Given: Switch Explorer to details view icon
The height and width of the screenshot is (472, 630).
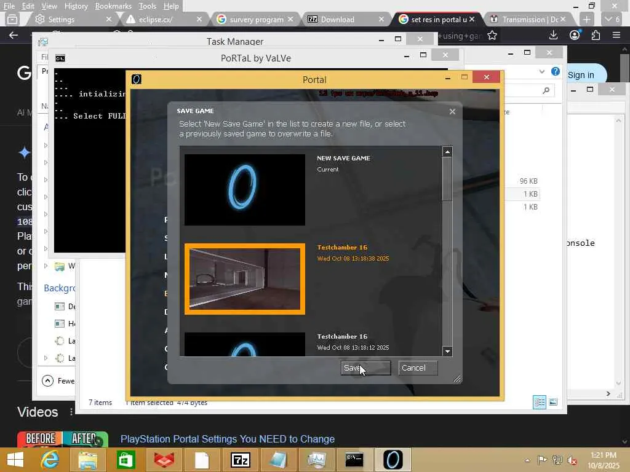Looking at the screenshot, I should tap(539, 402).
